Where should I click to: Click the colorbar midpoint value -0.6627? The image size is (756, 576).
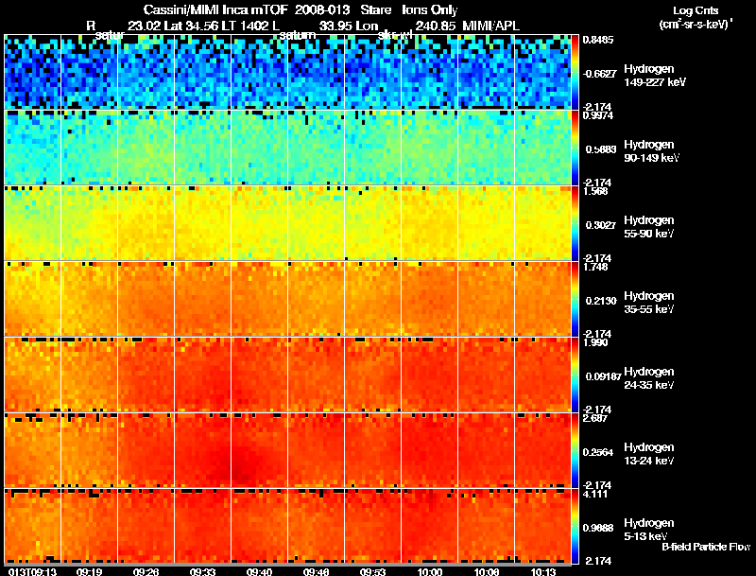click(x=599, y=74)
